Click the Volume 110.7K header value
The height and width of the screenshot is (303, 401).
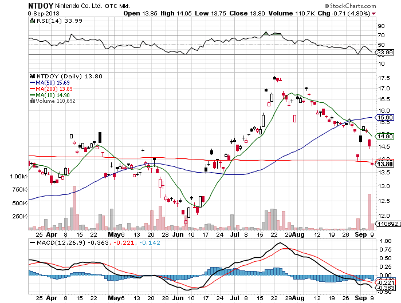pos(292,13)
